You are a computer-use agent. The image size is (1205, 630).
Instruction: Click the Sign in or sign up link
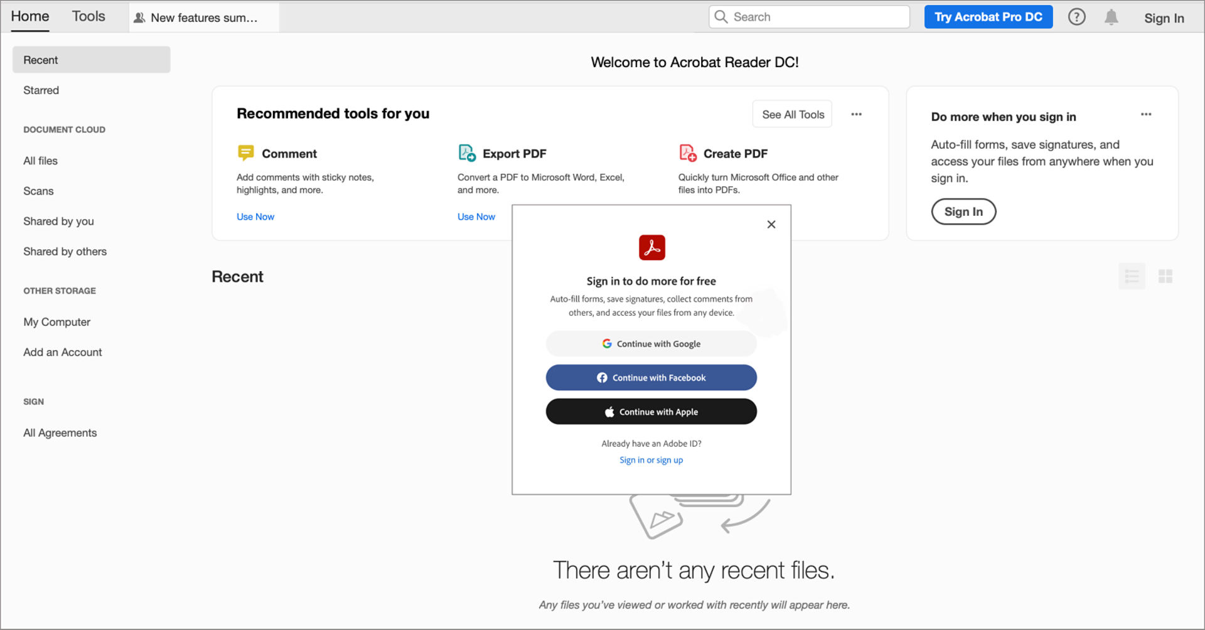(x=651, y=460)
